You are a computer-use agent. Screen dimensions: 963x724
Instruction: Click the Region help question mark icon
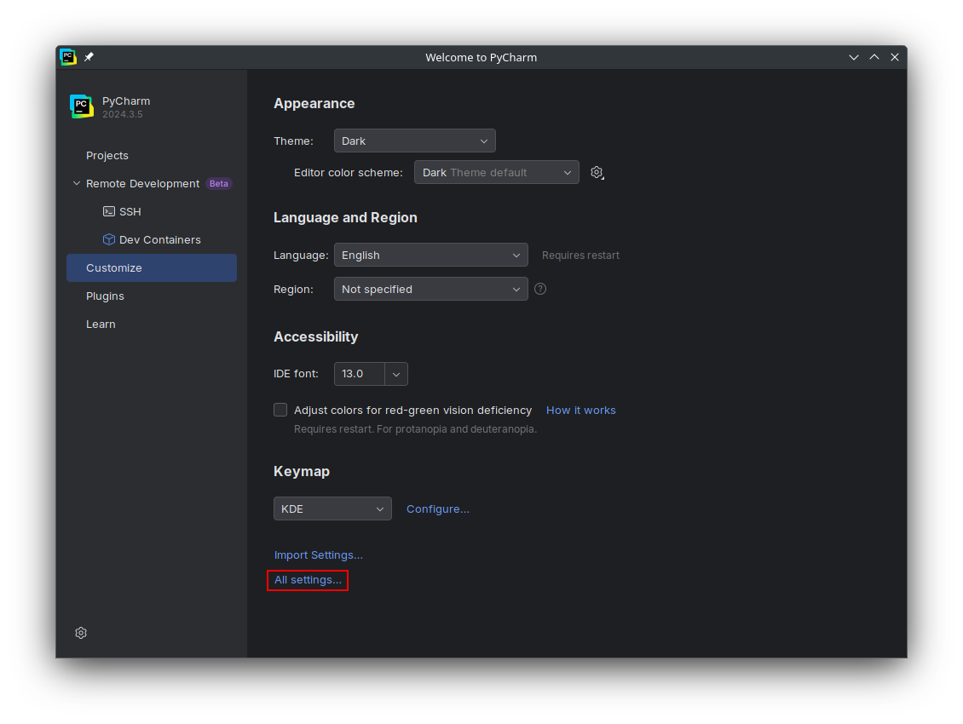(x=540, y=289)
